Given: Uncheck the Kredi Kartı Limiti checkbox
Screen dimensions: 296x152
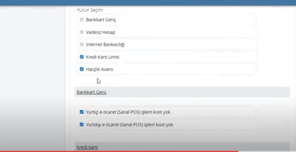Looking at the screenshot, I should tap(82, 57).
